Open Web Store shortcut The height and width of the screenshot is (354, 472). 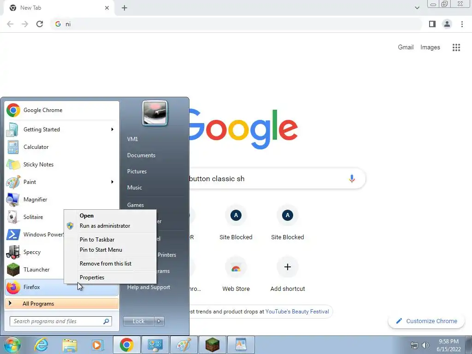tap(236, 275)
